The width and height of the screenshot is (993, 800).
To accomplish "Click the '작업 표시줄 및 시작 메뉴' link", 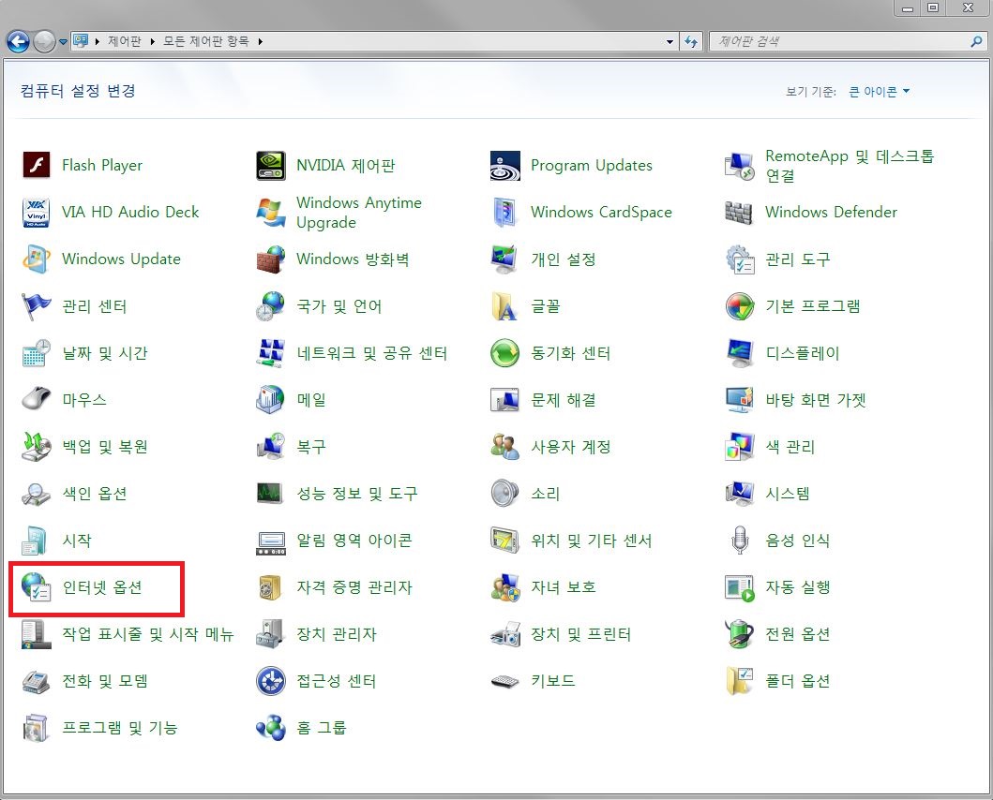I will [147, 634].
